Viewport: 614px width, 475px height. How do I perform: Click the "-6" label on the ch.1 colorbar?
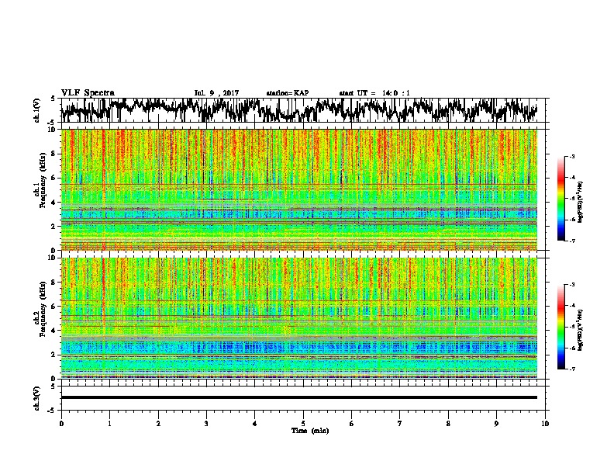coord(572,220)
